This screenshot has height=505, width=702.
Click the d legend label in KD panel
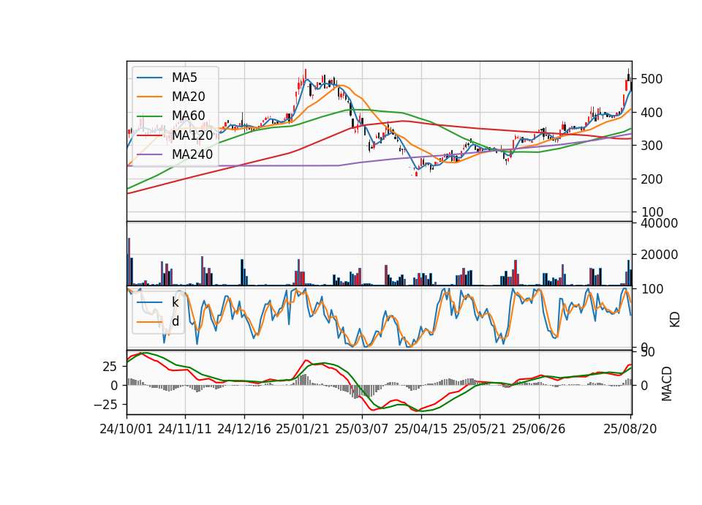(x=175, y=321)
